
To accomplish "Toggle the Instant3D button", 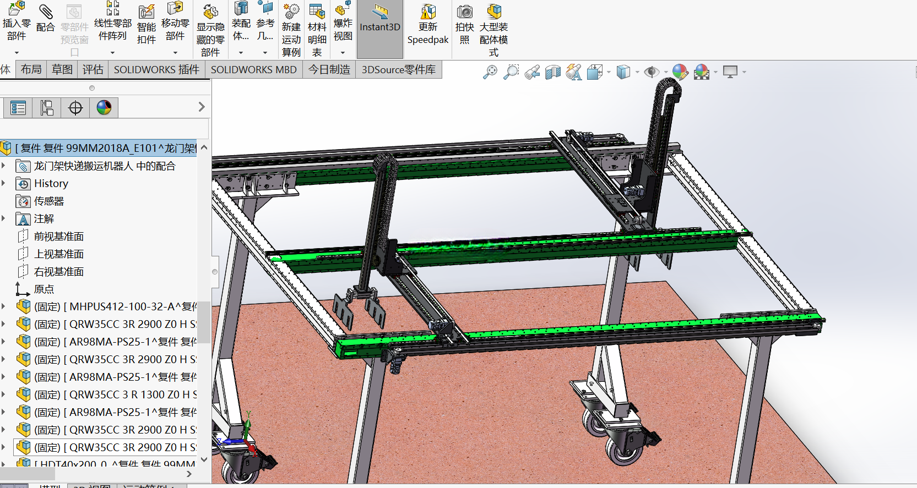I will (380, 29).
